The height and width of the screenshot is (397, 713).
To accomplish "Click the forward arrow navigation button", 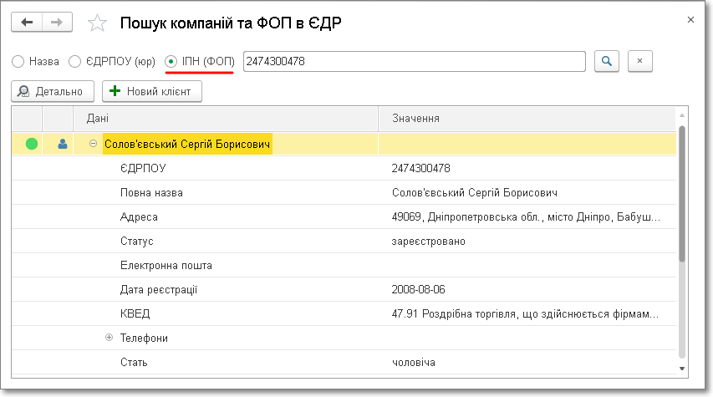I will click(56, 23).
